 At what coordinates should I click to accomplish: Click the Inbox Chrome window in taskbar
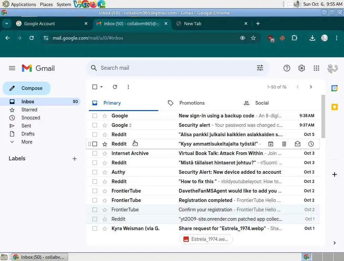click(x=40, y=257)
